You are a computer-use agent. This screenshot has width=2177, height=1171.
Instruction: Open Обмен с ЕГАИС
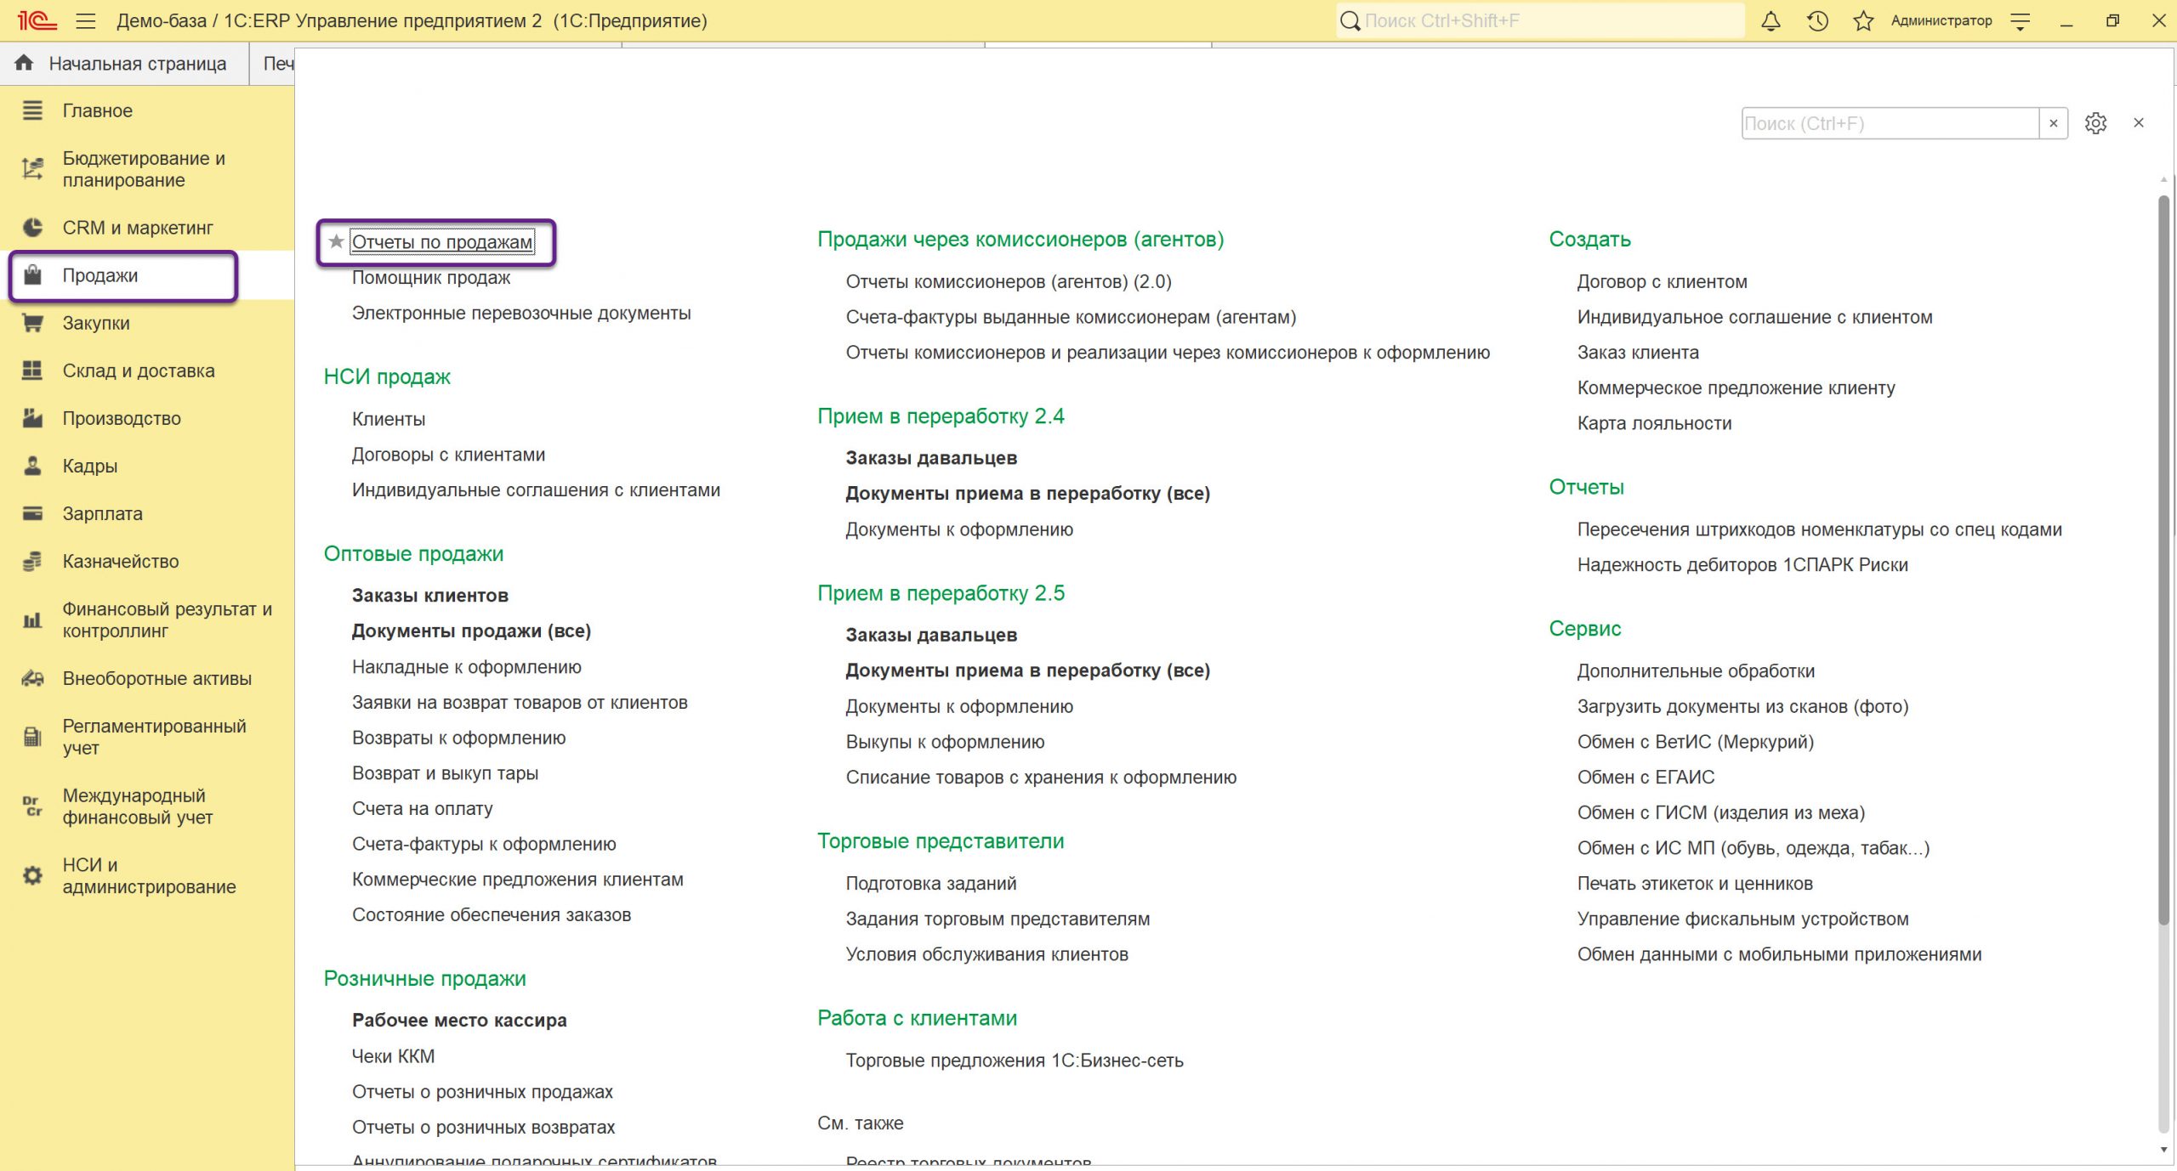point(1646,778)
